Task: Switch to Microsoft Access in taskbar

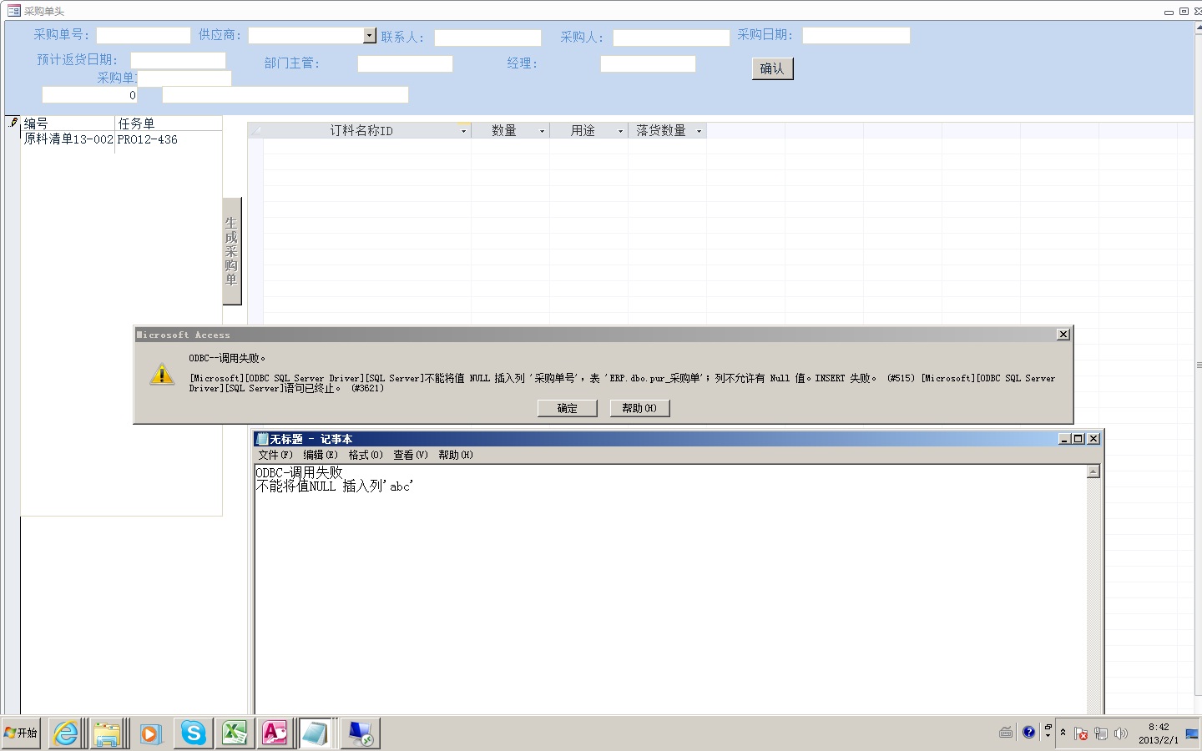Action: (x=275, y=733)
